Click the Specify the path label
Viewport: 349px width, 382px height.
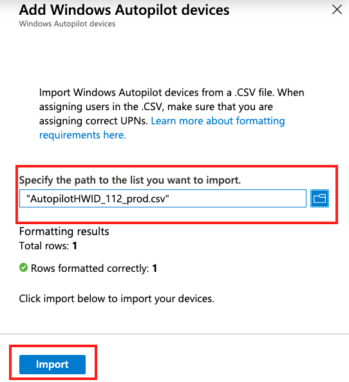point(130,180)
